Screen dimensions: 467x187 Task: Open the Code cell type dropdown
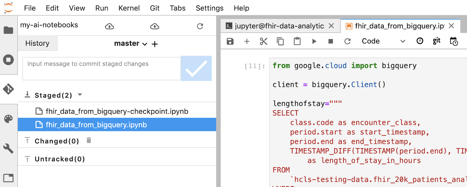point(383,41)
